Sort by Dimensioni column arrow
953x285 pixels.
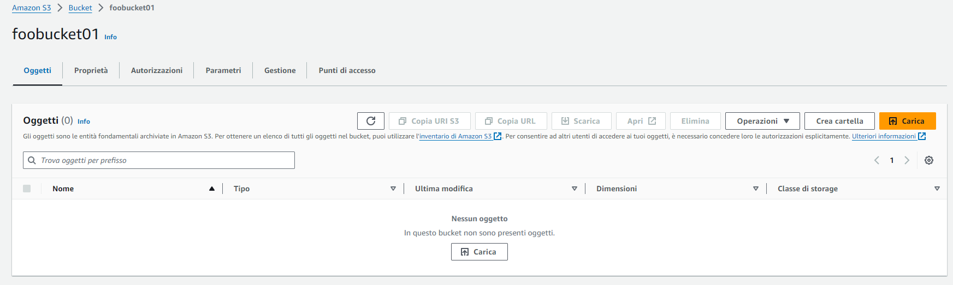click(756, 189)
